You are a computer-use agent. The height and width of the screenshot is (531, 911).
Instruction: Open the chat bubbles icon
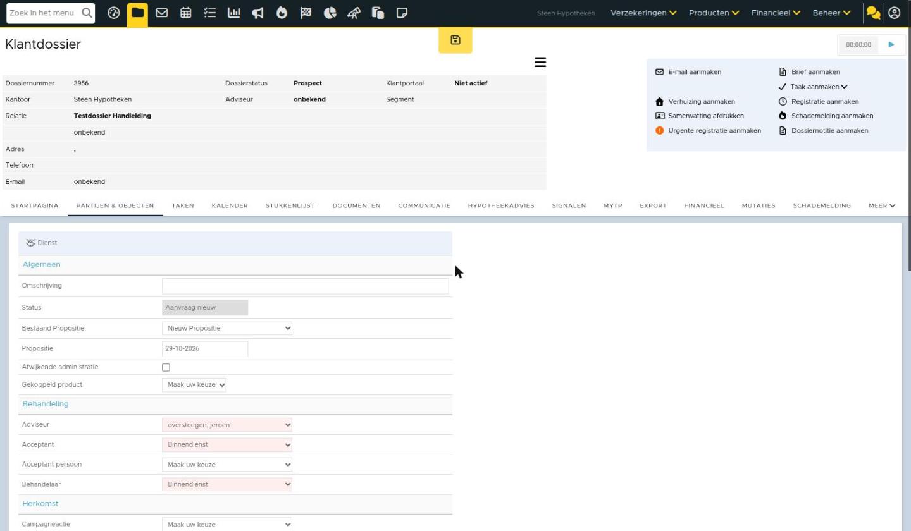click(x=873, y=13)
